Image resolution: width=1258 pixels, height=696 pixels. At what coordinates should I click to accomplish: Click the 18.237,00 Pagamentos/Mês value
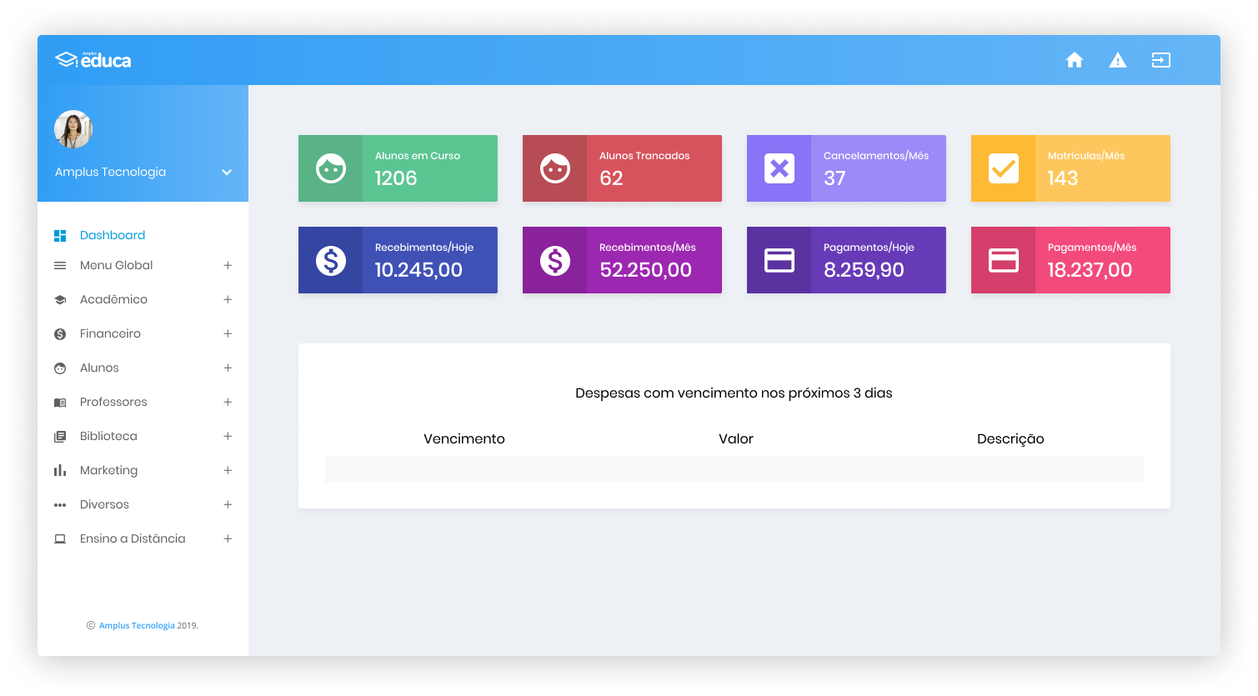pyautogui.click(x=1090, y=270)
